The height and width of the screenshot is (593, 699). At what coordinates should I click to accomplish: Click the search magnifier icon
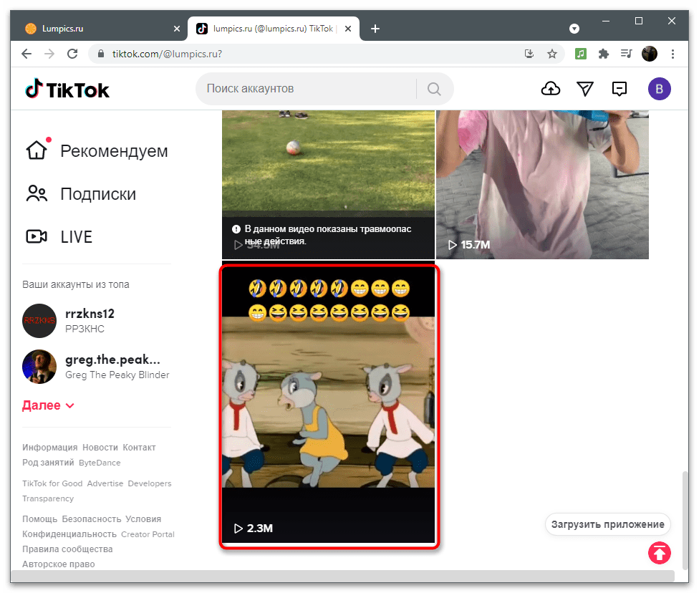(x=434, y=88)
